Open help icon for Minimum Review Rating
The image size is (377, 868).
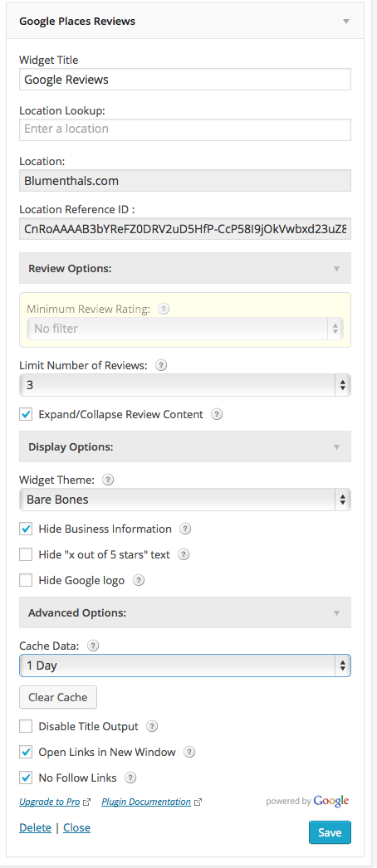[x=164, y=310]
